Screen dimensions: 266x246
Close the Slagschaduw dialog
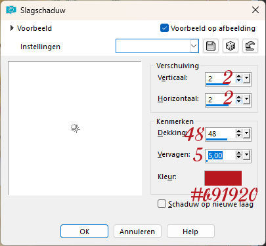255,10
